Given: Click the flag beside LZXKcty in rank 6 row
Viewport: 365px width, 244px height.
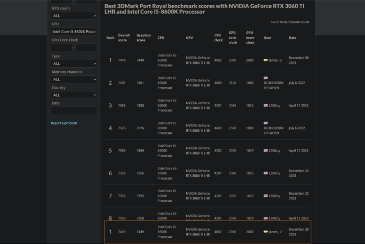Looking at the screenshot, I should pyautogui.click(x=265, y=173).
